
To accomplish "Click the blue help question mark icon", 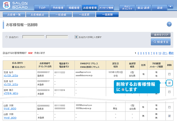I will [x=169, y=25].
